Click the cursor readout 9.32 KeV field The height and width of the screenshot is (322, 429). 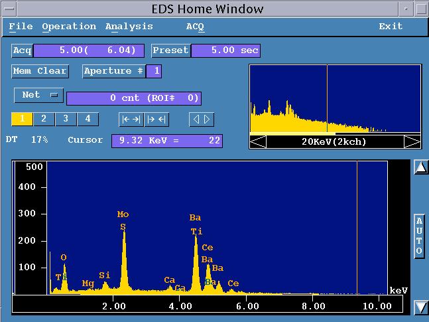167,141
